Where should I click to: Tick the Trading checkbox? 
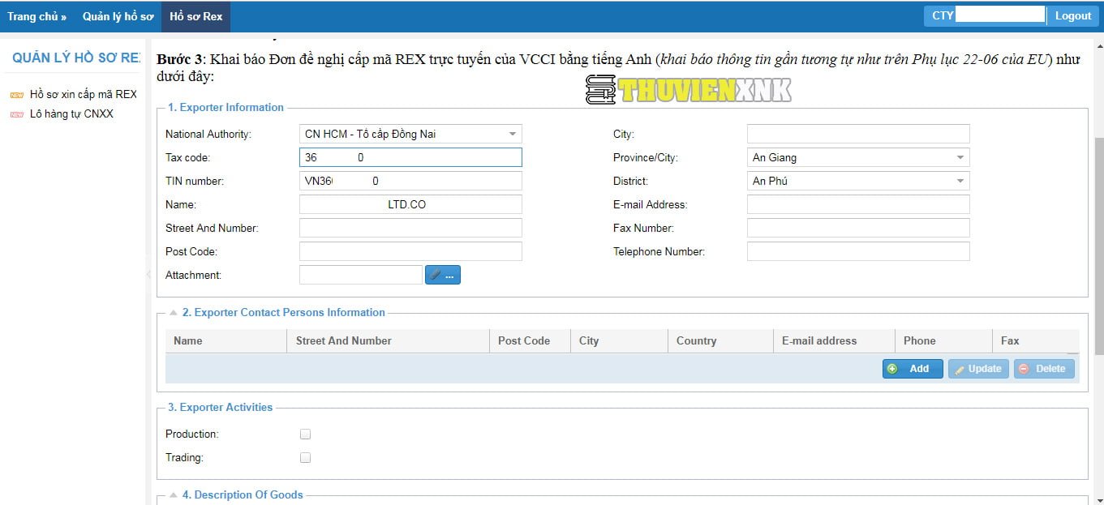click(306, 457)
